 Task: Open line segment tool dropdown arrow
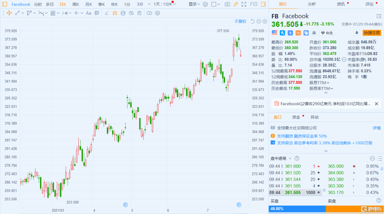23,13
